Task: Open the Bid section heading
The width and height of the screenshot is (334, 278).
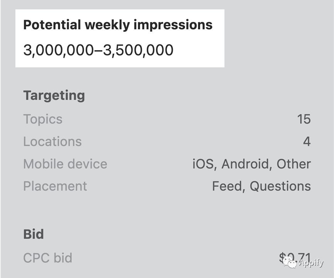Action: 34,234
